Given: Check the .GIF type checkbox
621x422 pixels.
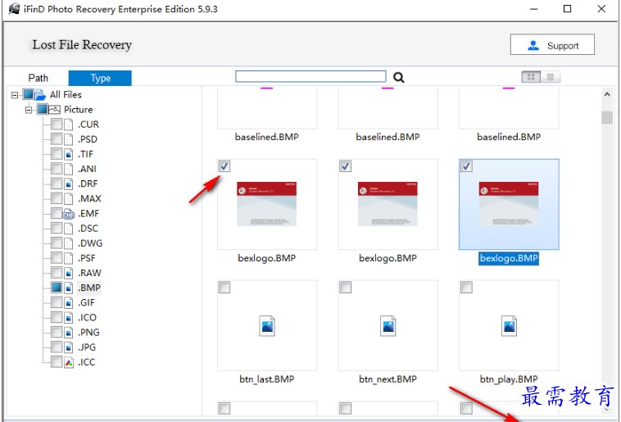Looking at the screenshot, I should tap(57, 302).
